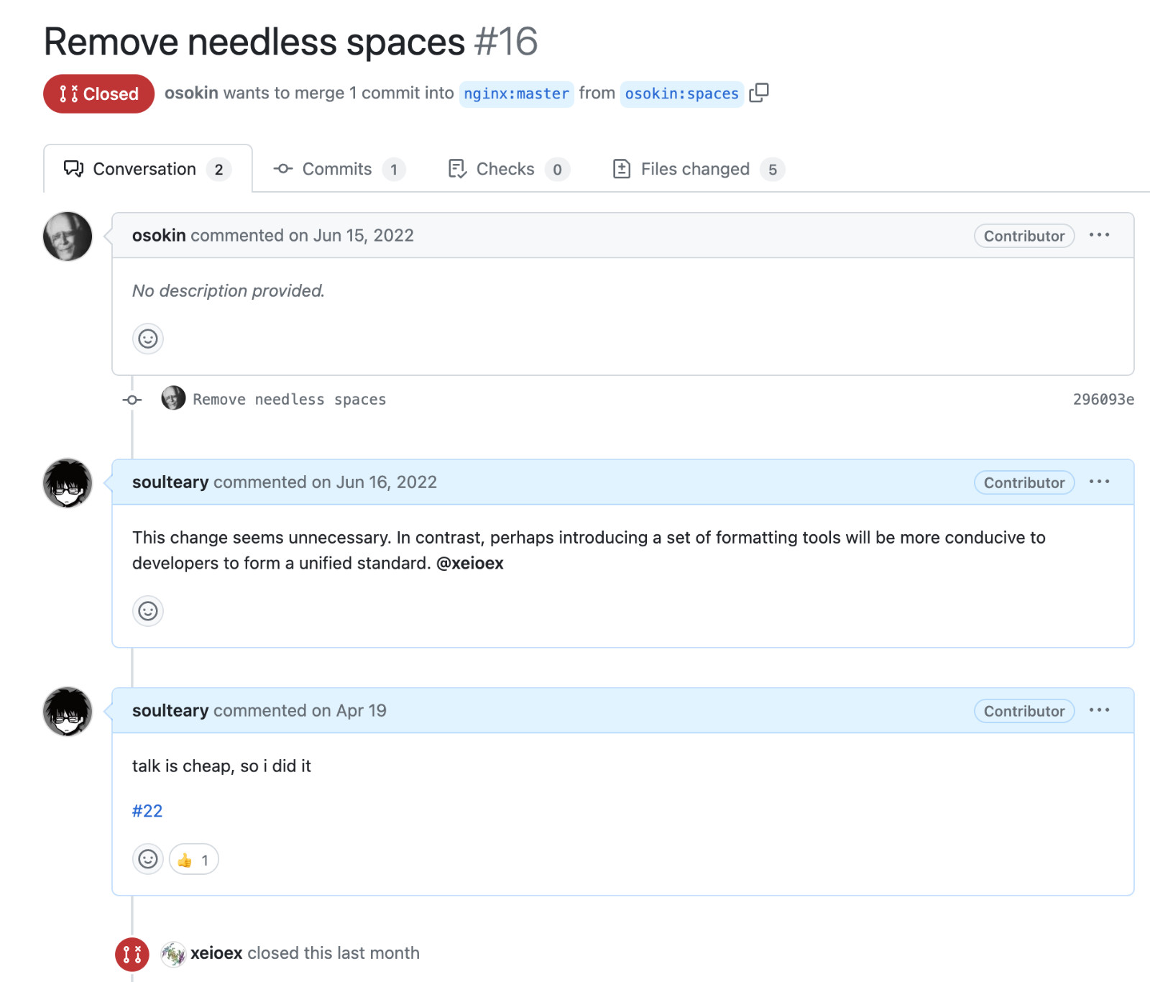Click the commit icon beside Remove needless spaces
Viewport: 1150px width, 982px height.
tap(132, 400)
